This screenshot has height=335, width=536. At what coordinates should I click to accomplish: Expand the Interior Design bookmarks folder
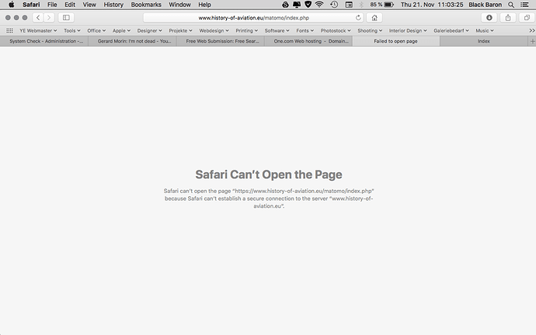[x=408, y=31]
